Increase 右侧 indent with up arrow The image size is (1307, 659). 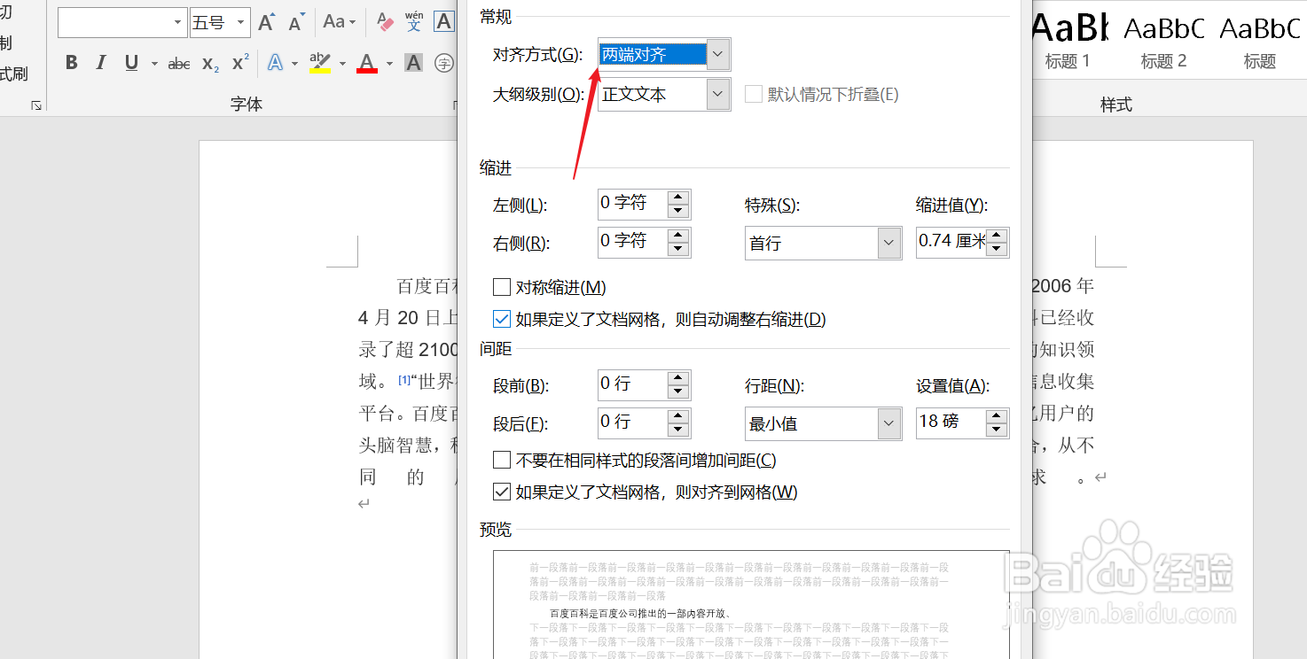click(678, 236)
